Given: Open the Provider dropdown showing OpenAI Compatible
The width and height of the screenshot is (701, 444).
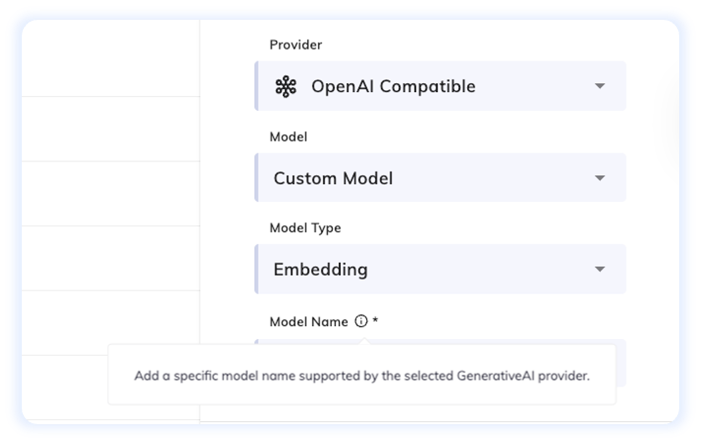Looking at the screenshot, I should tap(441, 86).
